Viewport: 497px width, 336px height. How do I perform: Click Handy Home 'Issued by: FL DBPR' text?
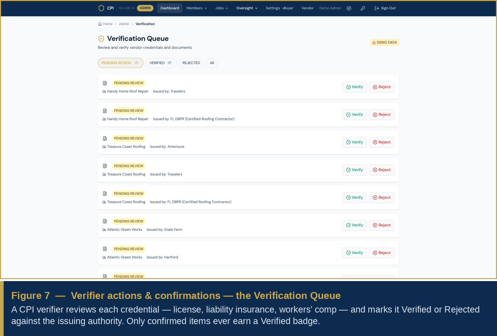tap(193, 119)
